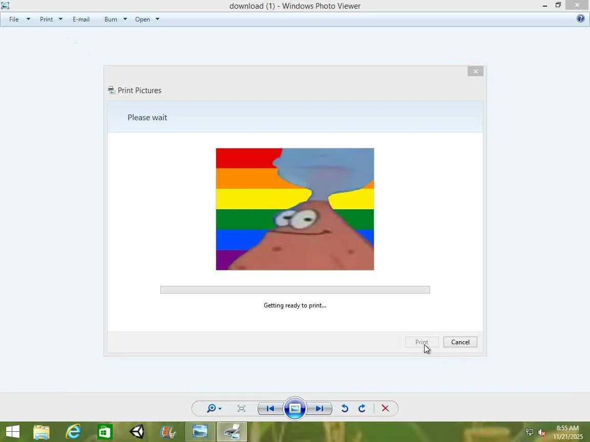This screenshot has width=590, height=442.
Task: Rotate picture clockwise
Action: [362, 409]
